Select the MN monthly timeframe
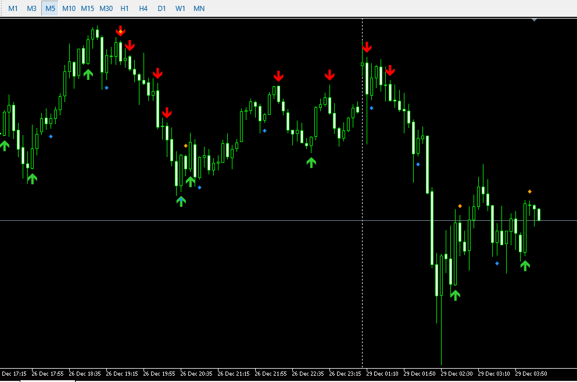 point(199,9)
